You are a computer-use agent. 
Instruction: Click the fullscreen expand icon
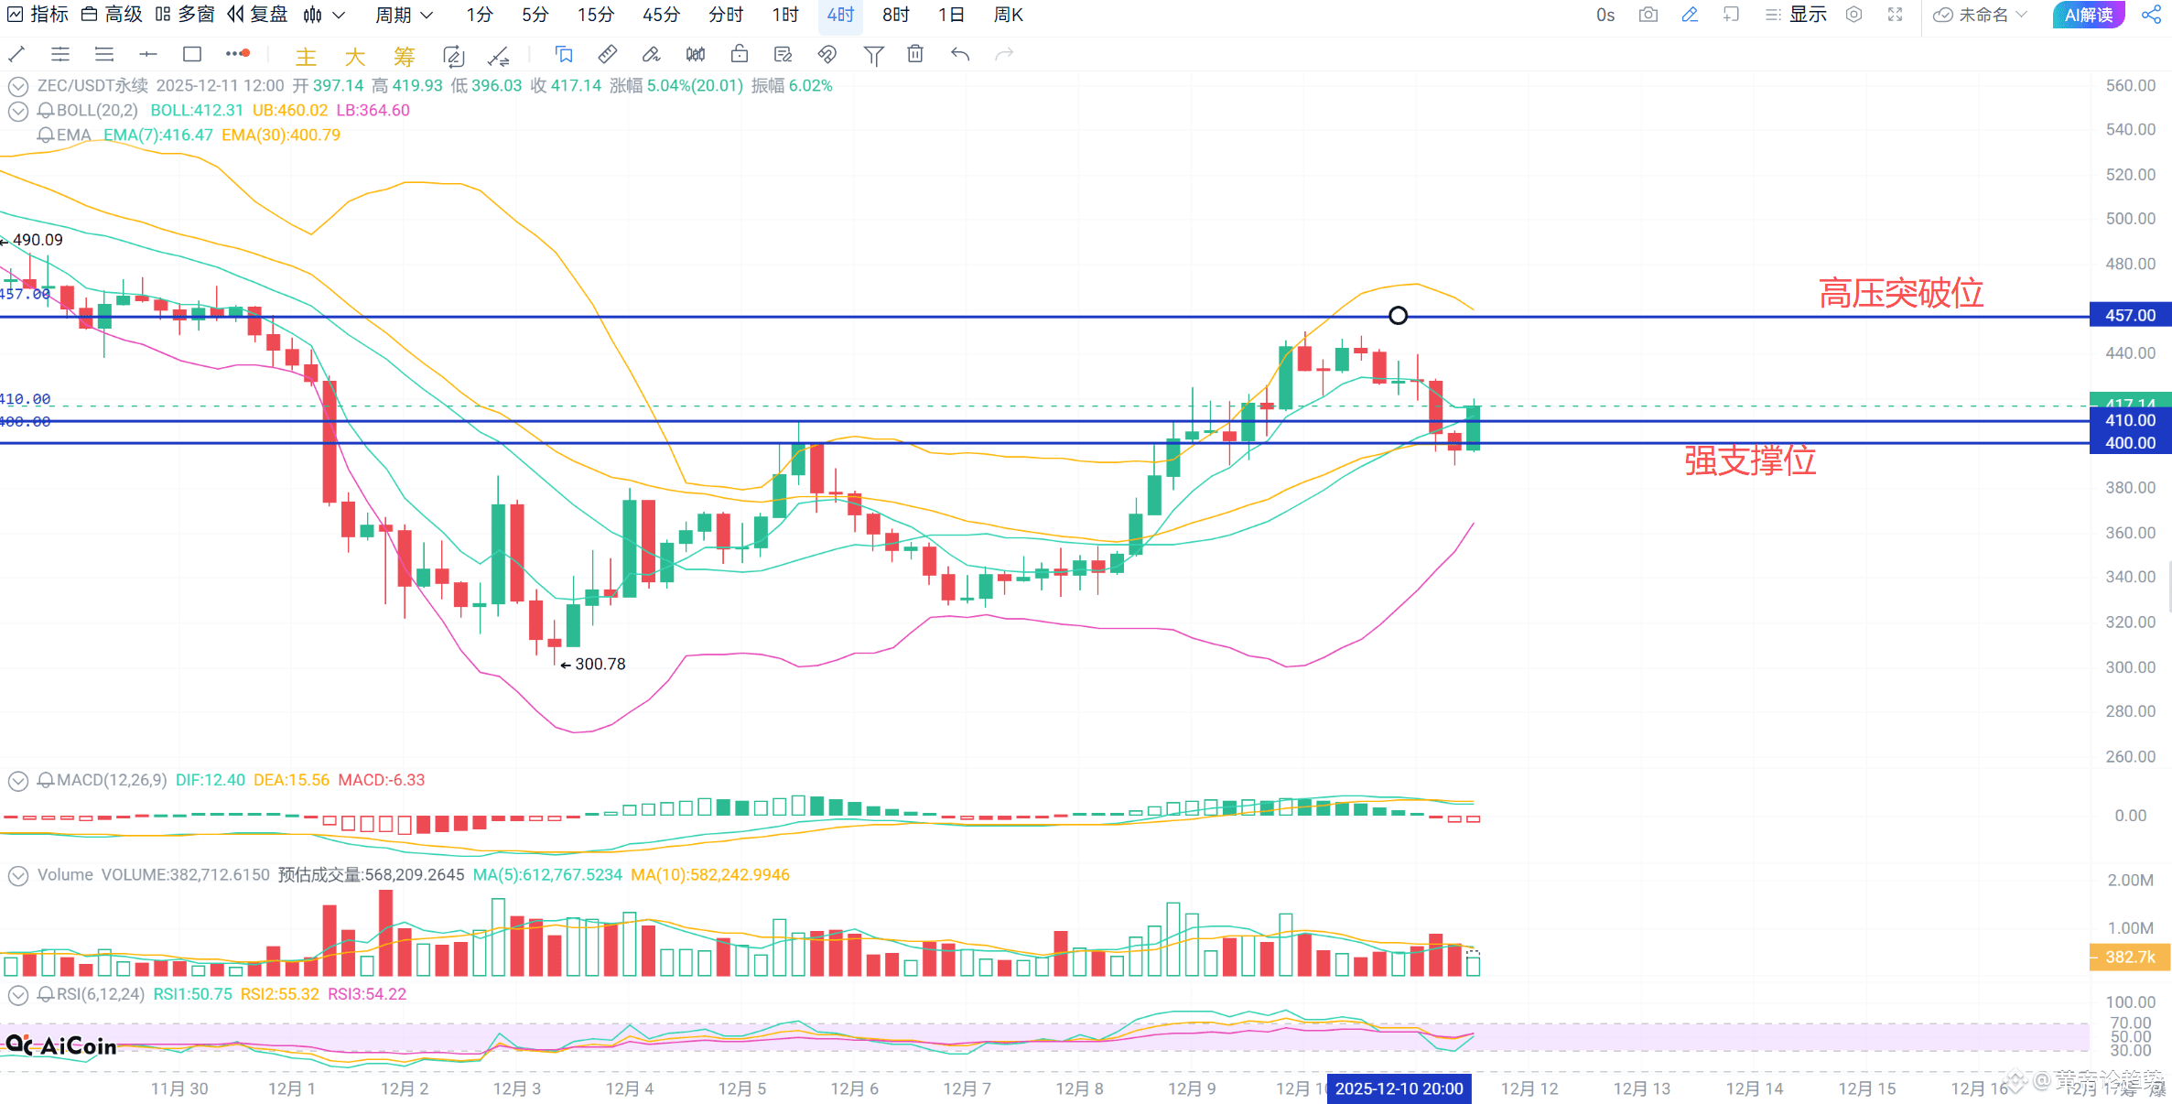coord(1895,15)
